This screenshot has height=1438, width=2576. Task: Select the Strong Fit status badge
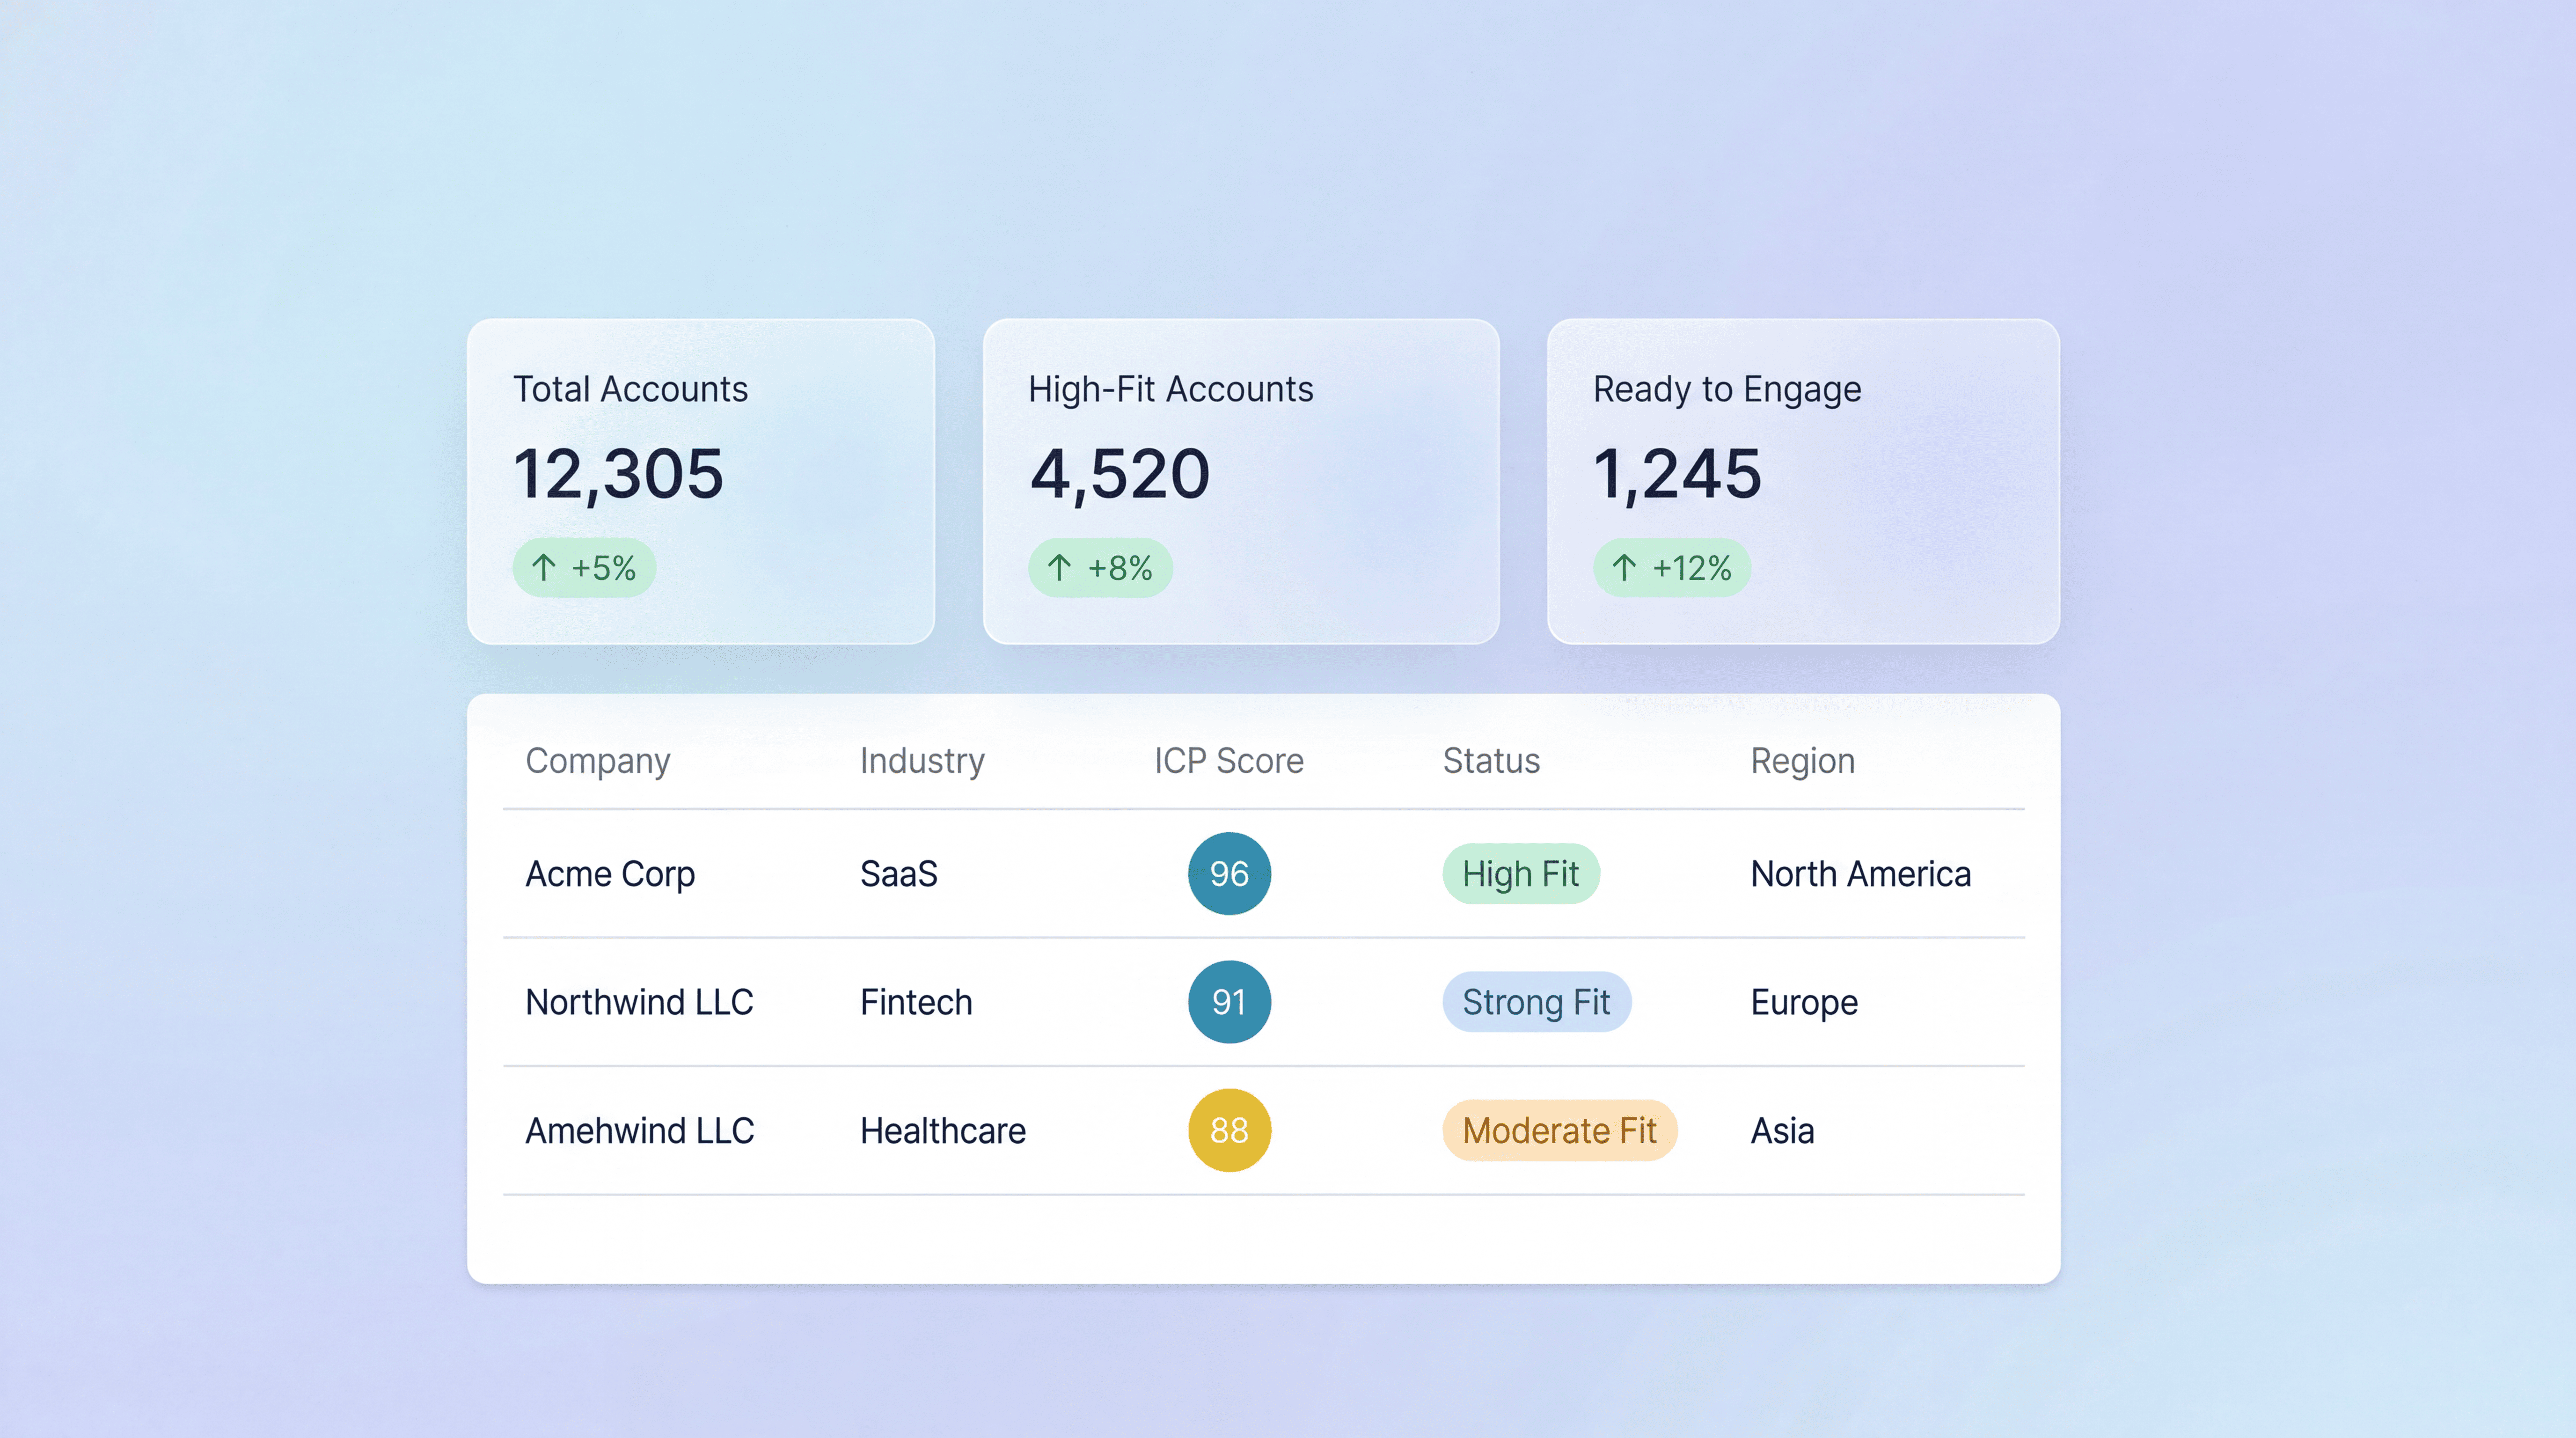(x=1536, y=1002)
